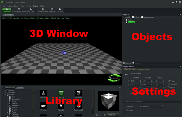This screenshot has height=117, width=182.
Task: Enable the Wired checkbox
Action: pyautogui.click(x=127, y=110)
